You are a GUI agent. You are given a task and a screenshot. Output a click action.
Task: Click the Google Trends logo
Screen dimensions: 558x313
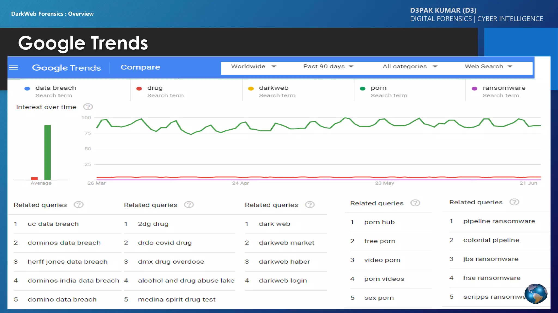pos(66,68)
